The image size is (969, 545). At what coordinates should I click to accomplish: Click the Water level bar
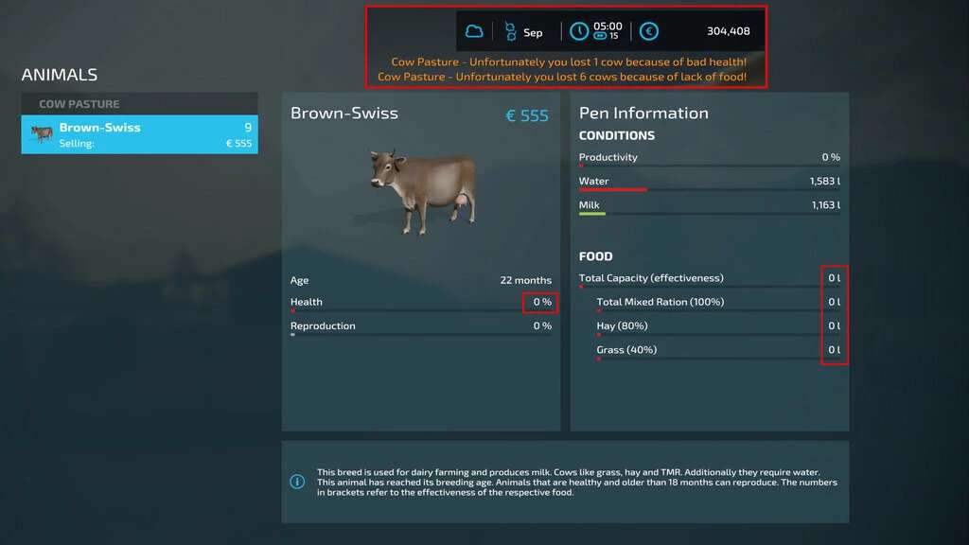click(709, 189)
